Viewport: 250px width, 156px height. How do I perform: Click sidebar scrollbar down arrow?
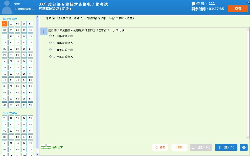[37, 154]
